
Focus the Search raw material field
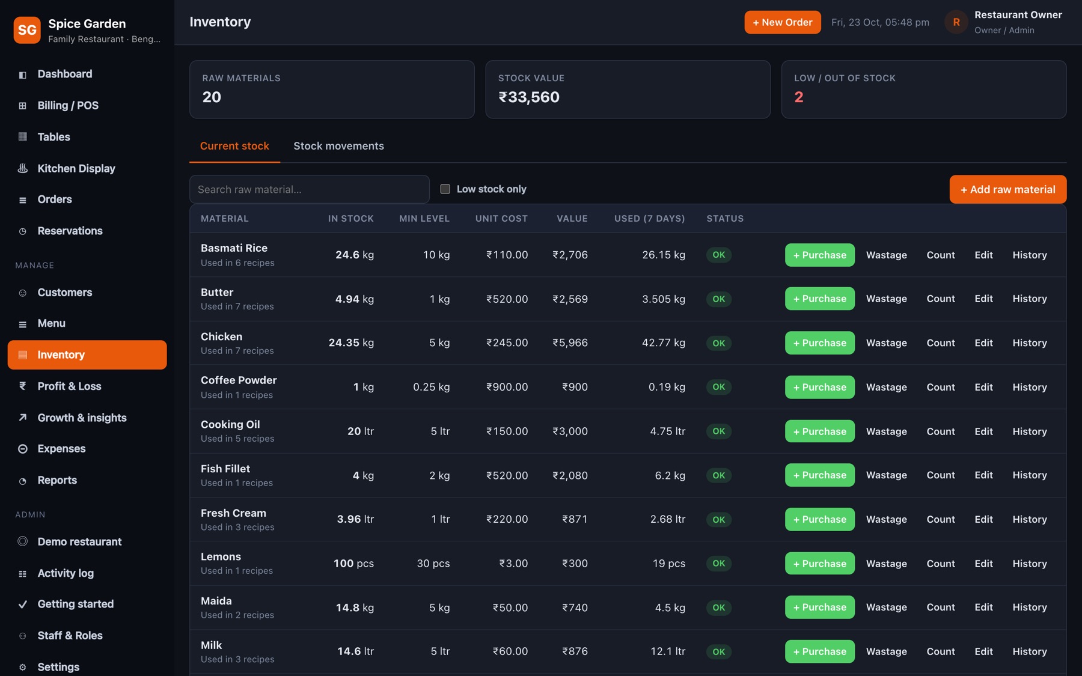click(310, 189)
